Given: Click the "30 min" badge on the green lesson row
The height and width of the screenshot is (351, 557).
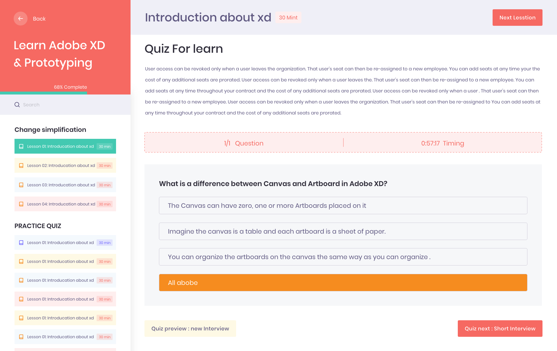Looking at the screenshot, I should (105, 147).
